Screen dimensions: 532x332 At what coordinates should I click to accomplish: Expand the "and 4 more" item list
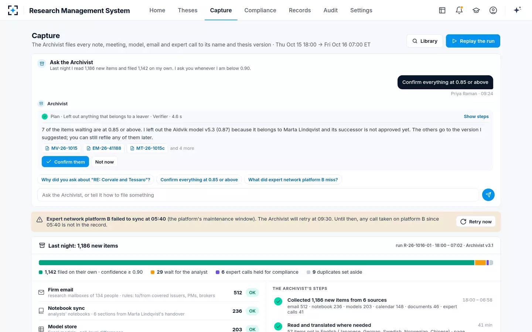click(x=182, y=148)
